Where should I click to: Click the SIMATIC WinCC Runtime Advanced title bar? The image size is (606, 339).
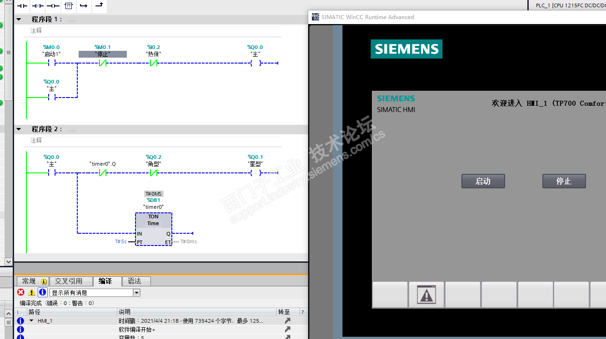457,17
